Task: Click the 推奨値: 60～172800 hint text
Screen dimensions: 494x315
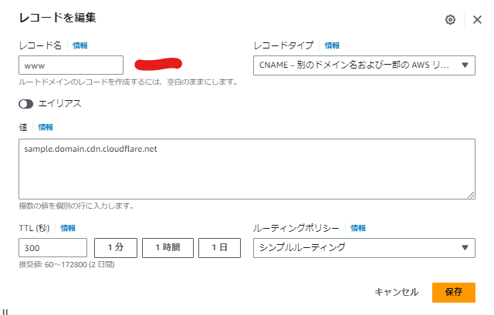Action: coord(66,265)
